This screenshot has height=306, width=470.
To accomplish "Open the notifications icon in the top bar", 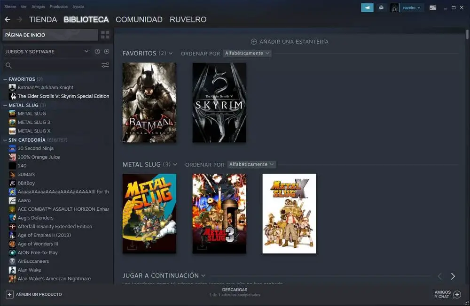I will pyautogui.click(x=381, y=8).
